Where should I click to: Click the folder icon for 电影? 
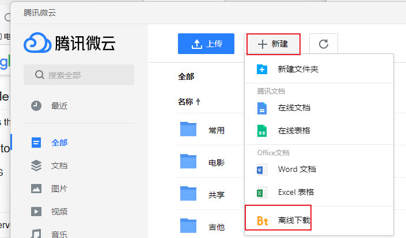(188, 161)
